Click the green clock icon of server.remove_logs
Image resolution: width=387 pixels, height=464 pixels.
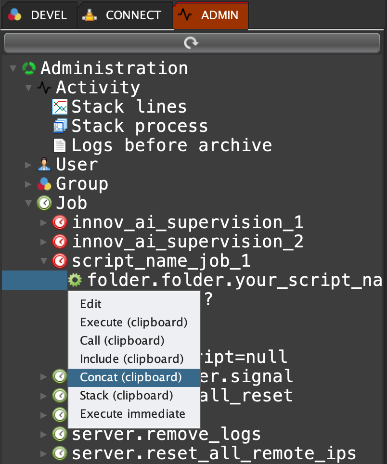[59, 434]
